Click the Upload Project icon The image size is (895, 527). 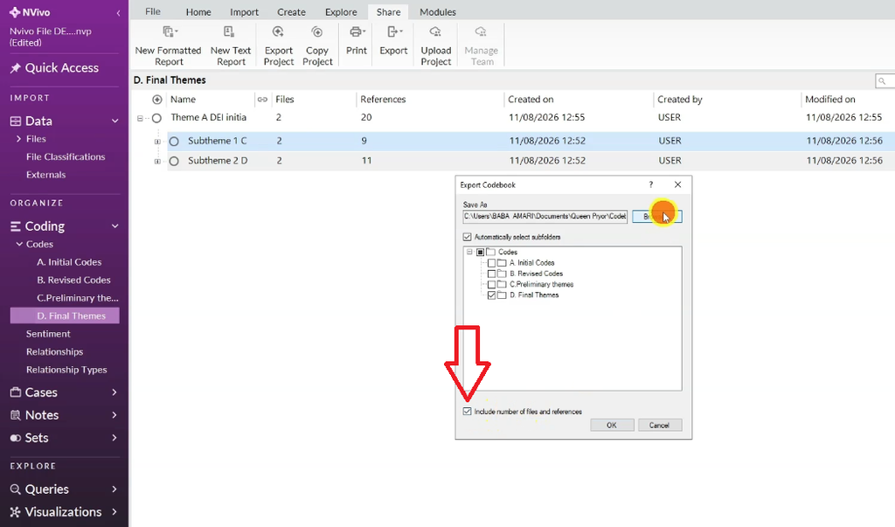tap(435, 32)
